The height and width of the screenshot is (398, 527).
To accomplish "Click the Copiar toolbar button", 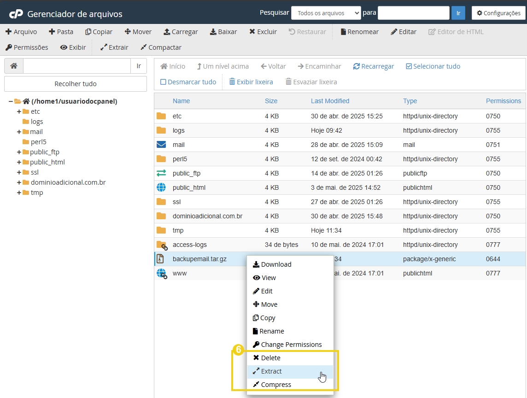I will tap(99, 32).
